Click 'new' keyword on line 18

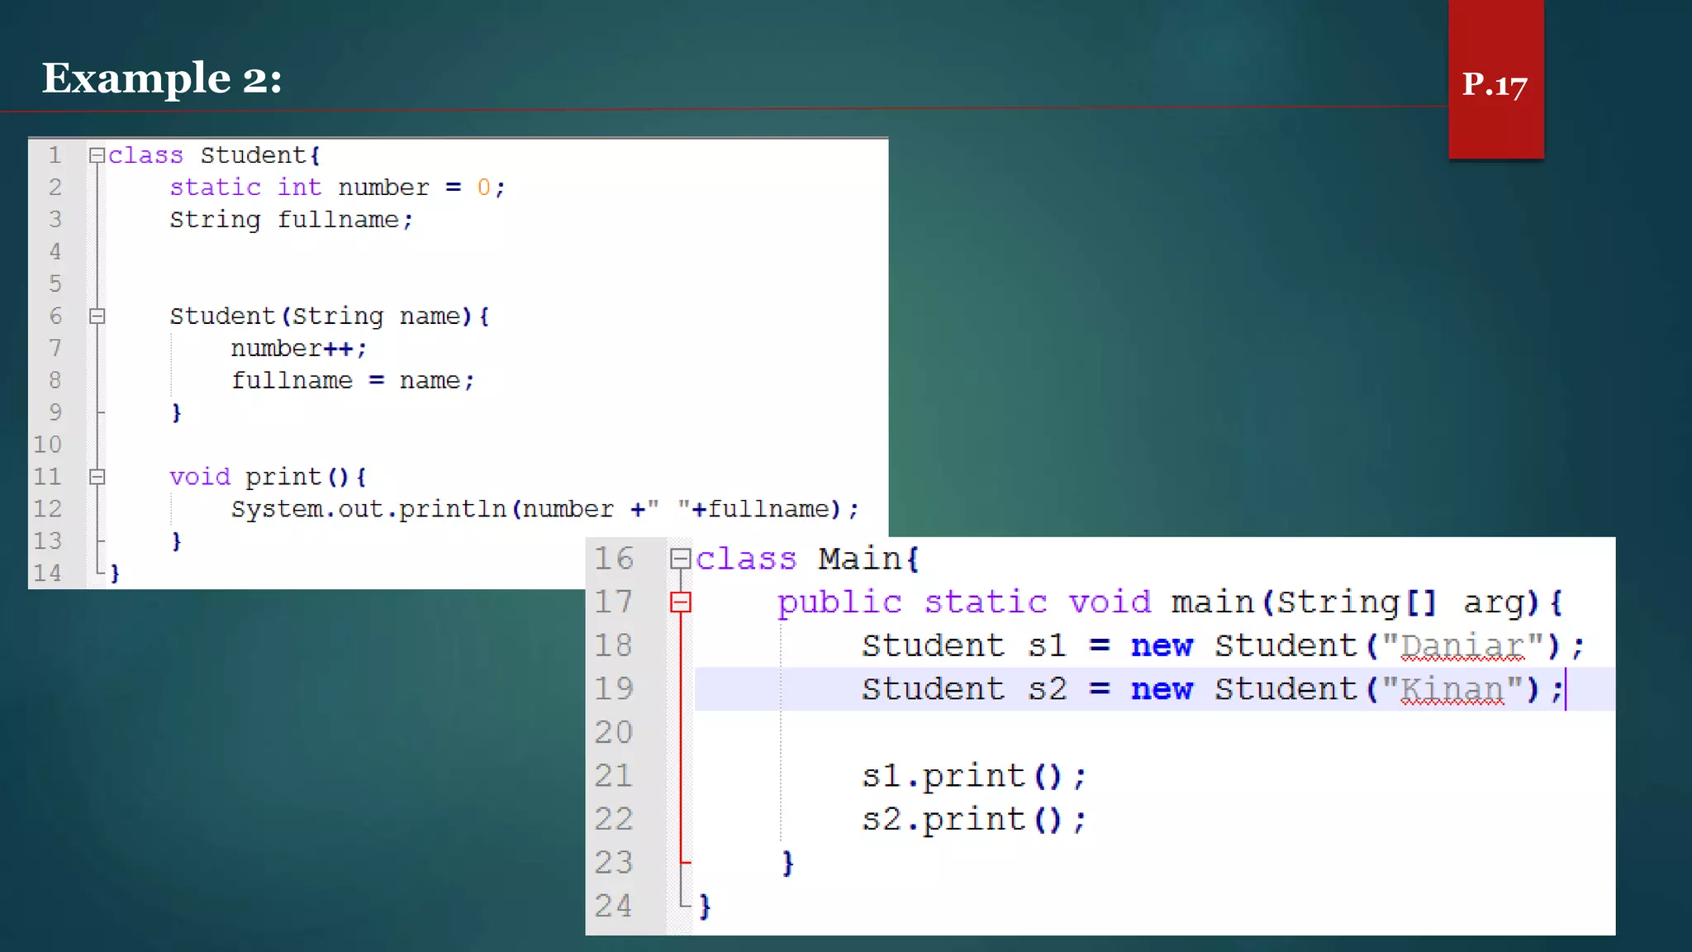(1162, 646)
